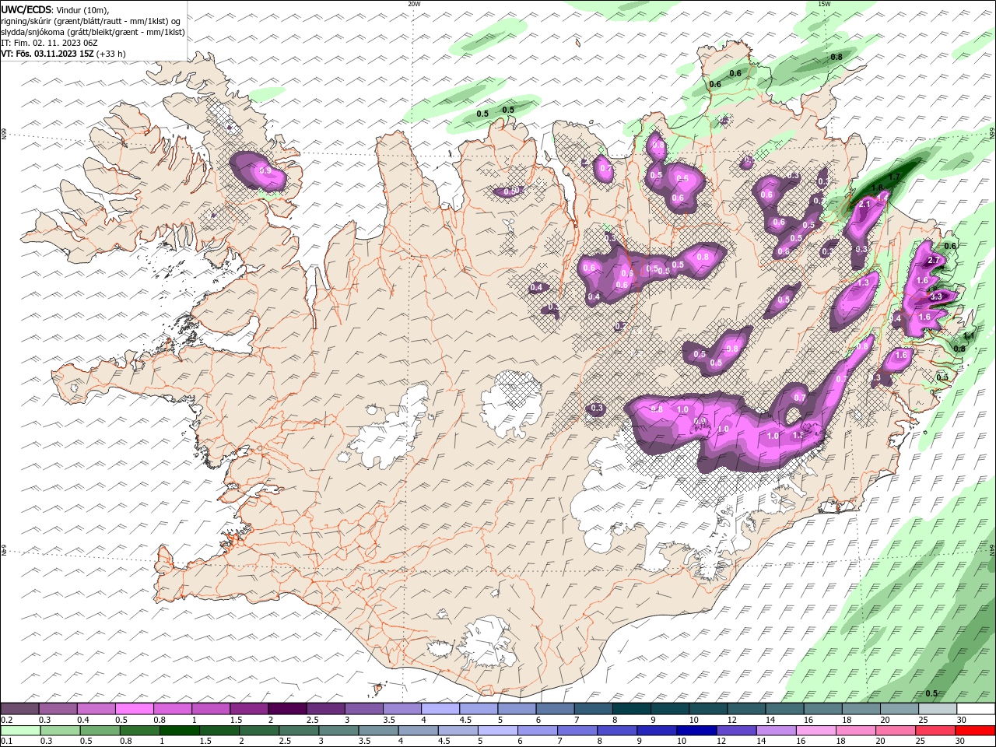Pick the lower legend green swatch starting at 0.5
This screenshot has height=747, width=996.
tap(100, 731)
